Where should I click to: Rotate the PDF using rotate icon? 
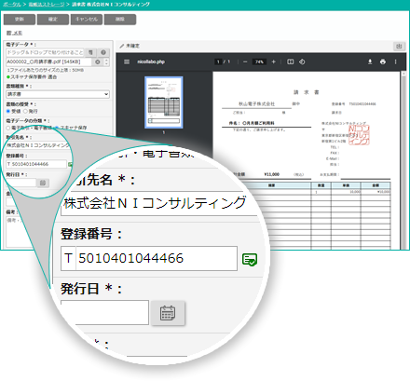(x=302, y=61)
